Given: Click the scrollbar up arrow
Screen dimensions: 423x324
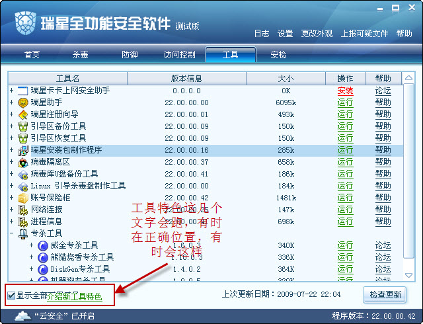Looking at the screenshot, I should [x=408, y=78].
